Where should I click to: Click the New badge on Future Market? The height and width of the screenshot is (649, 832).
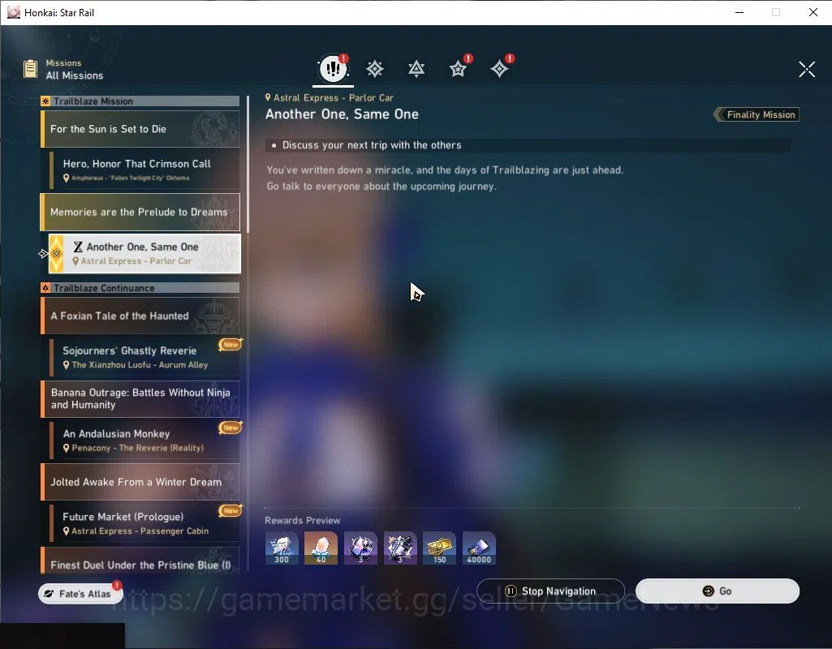(231, 510)
